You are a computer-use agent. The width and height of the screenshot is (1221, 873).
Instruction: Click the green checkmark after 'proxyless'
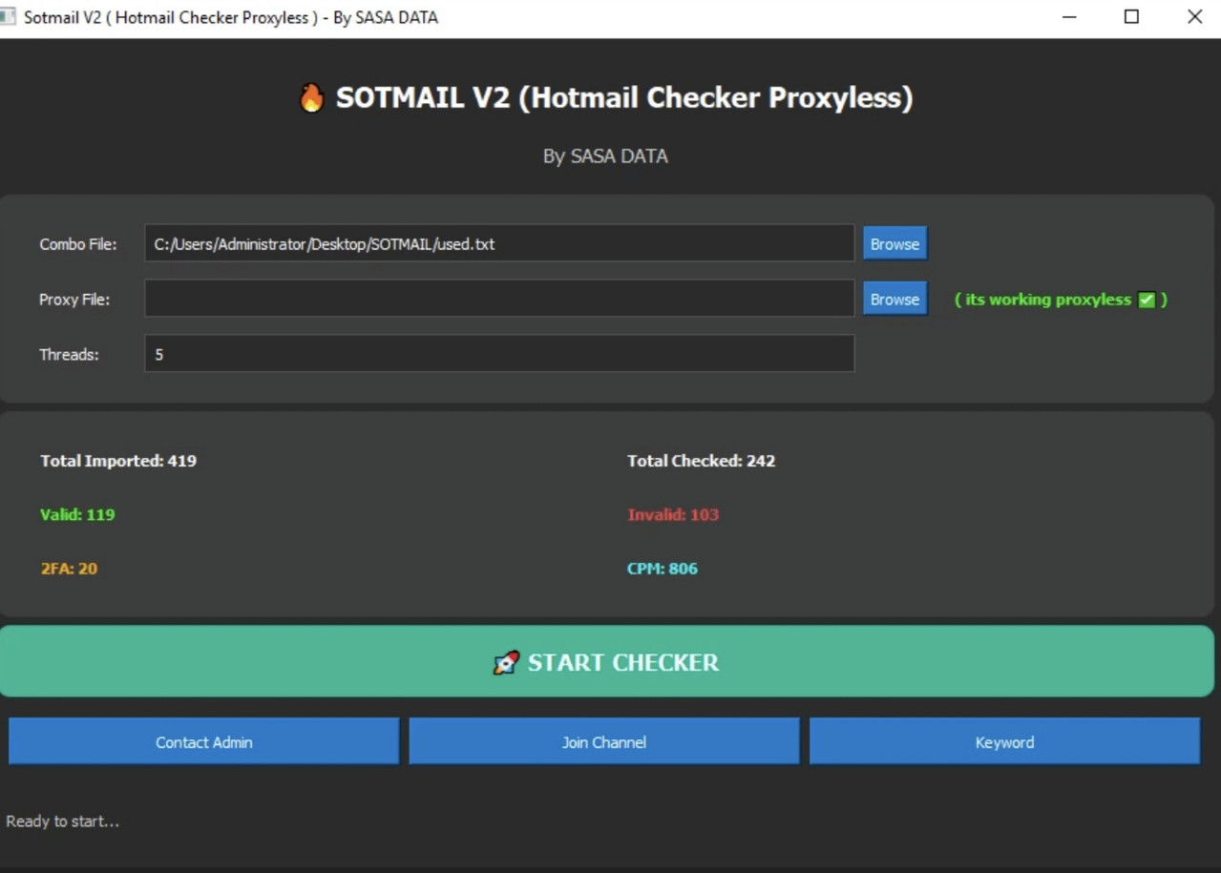pyautogui.click(x=1147, y=300)
